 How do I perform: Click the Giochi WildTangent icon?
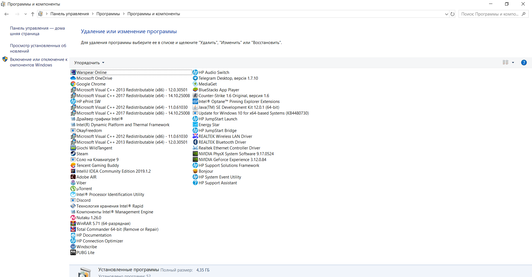pyautogui.click(x=73, y=148)
